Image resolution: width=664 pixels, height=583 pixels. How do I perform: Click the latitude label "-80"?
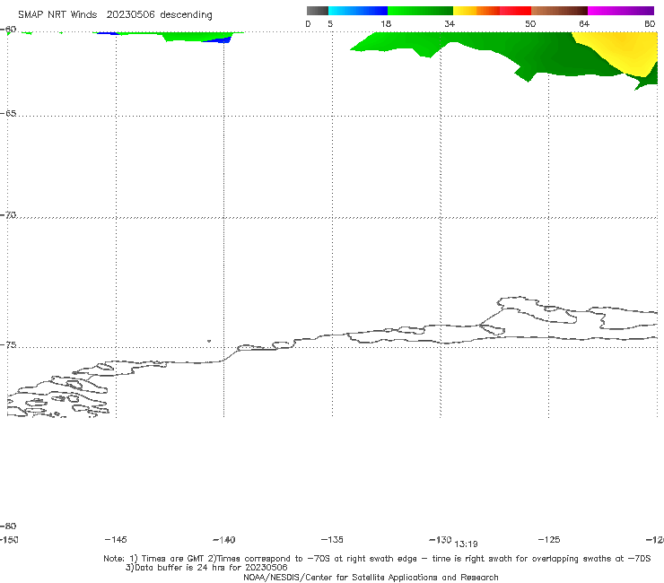click(8, 526)
